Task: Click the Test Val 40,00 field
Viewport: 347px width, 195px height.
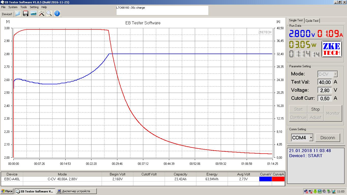Action: 325,82
